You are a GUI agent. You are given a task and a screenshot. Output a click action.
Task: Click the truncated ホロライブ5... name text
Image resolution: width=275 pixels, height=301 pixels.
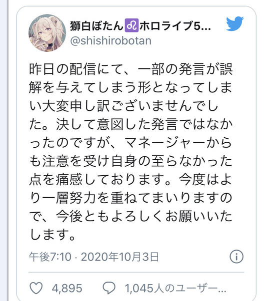click(175, 26)
